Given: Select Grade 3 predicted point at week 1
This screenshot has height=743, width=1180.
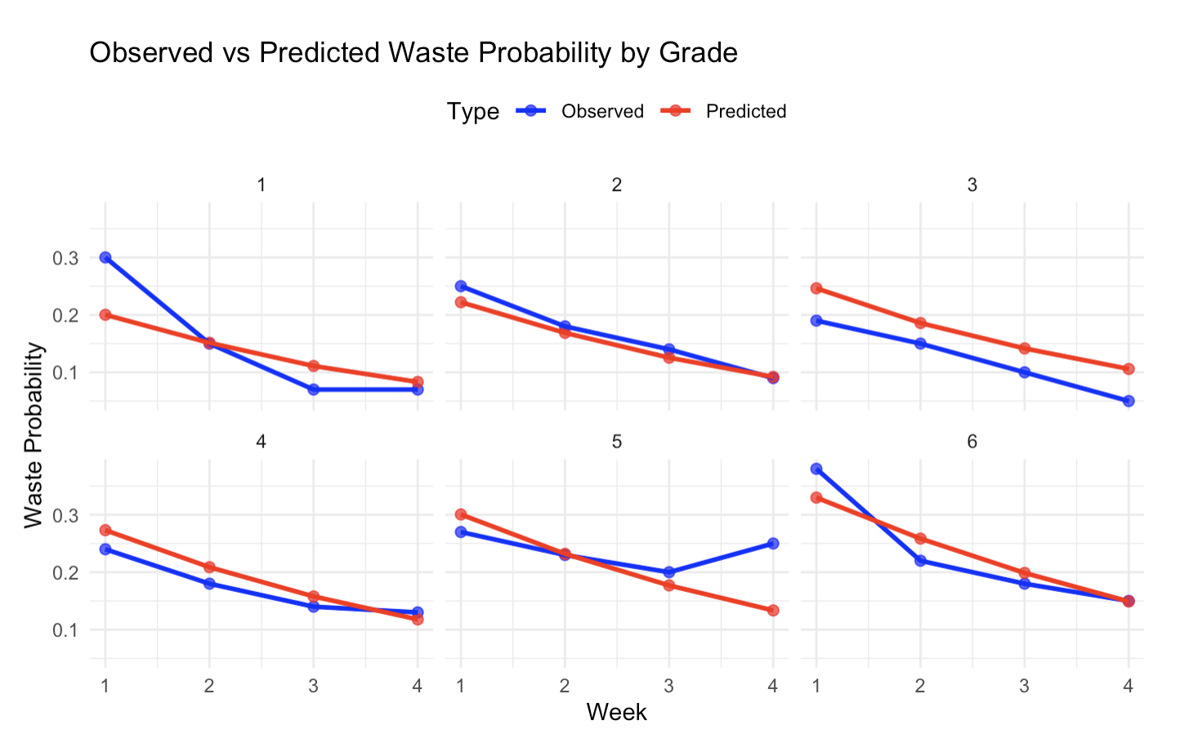Looking at the screenshot, I should click(816, 288).
